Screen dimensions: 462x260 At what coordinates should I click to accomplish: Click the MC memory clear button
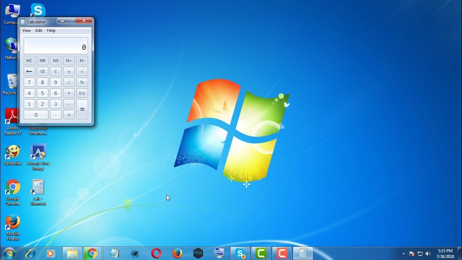pyautogui.click(x=29, y=61)
